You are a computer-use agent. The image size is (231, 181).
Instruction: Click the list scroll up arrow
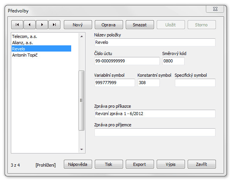[x=82, y=36]
